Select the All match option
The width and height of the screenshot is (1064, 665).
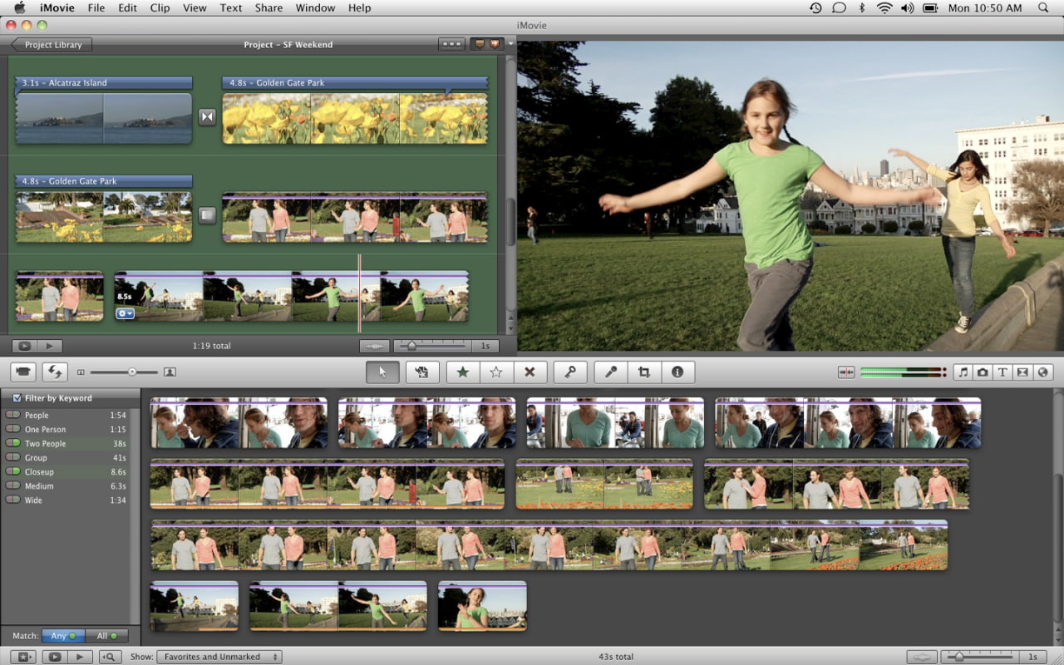[106, 636]
